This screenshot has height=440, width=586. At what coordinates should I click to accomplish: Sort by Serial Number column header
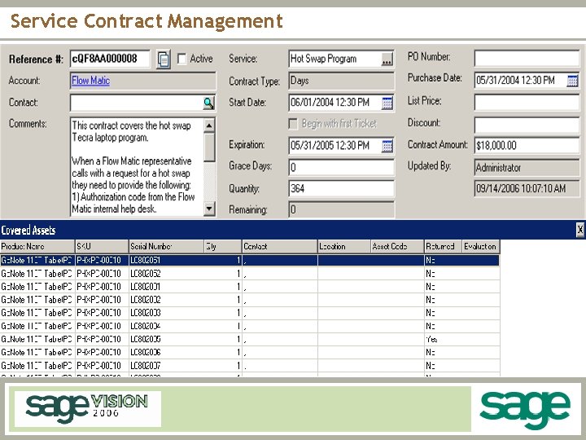pyautogui.click(x=167, y=247)
